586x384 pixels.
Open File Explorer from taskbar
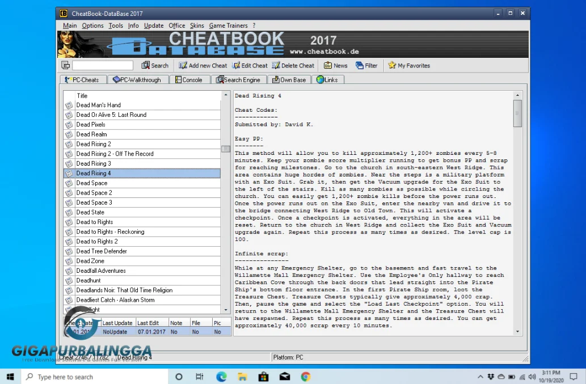tap(242, 377)
